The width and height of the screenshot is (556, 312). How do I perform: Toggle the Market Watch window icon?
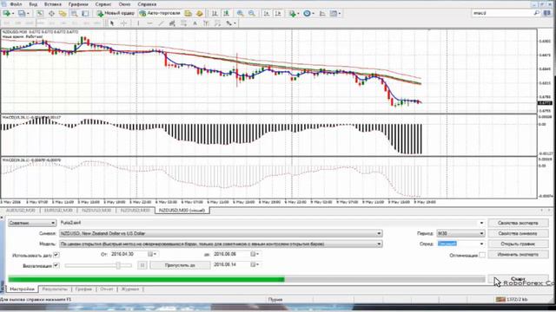coord(40,13)
